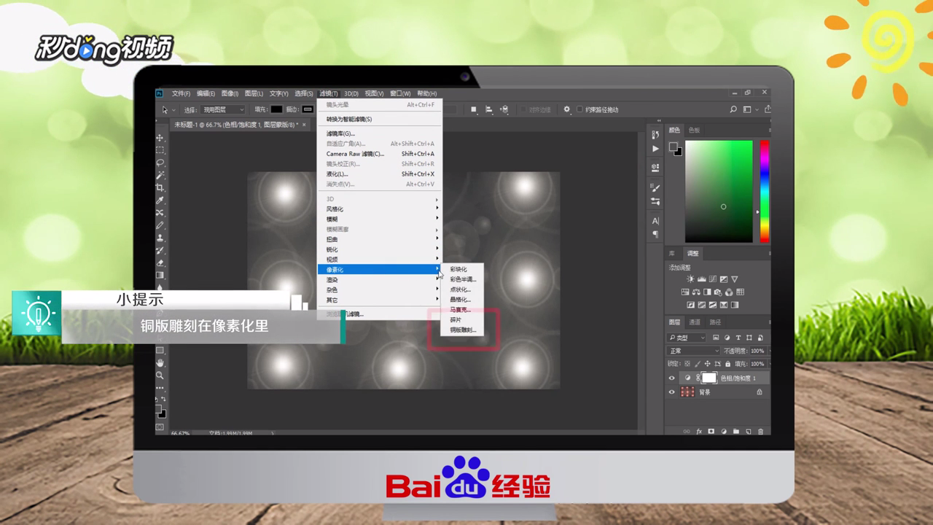Screen dimensions: 933x525
Task: Toggle lock position
Action: pos(707,363)
